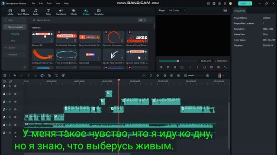277x155 pixels.
Task: Open the timeline layout grid icon
Action: [x=5, y=75]
